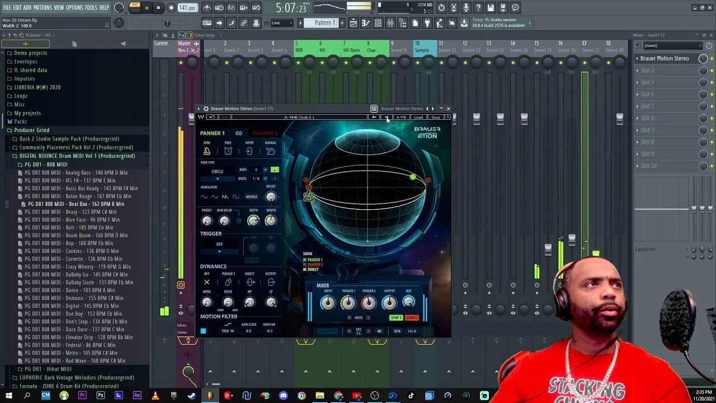Pause playback with the transport pause button
This screenshot has width=716, height=403.
[147, 8]
